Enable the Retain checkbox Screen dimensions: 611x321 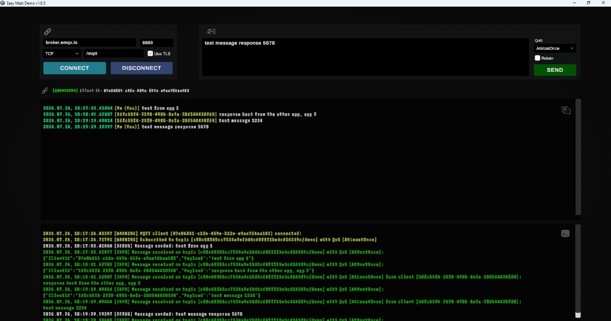(537, 58)
